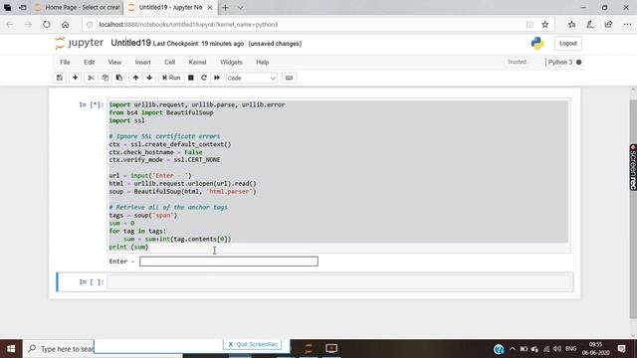637x358 pixels.
Task: Open volume control in system tray
Action: pyautogui.click(x=557, y=349)
